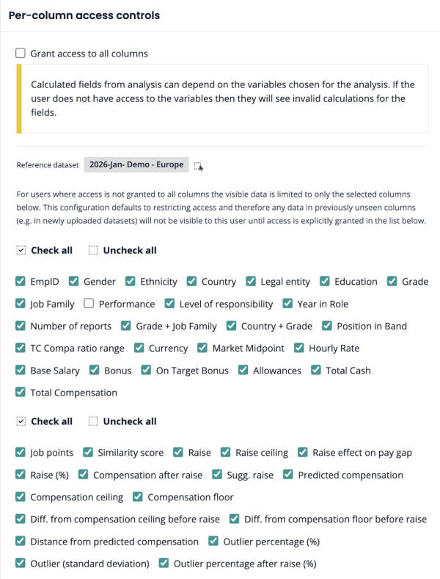Image resolution: width=440 pixels, height=579 pixels.
Task: Deselect the Predicted compensation column
Action: pyautogui.click(x=288, y=475)
